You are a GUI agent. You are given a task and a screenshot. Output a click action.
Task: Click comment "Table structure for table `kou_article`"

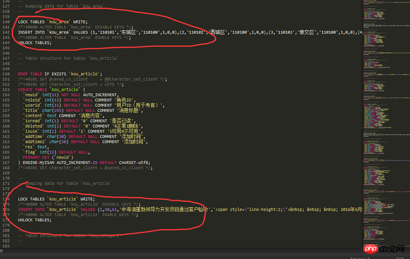(x=69, y=58)
